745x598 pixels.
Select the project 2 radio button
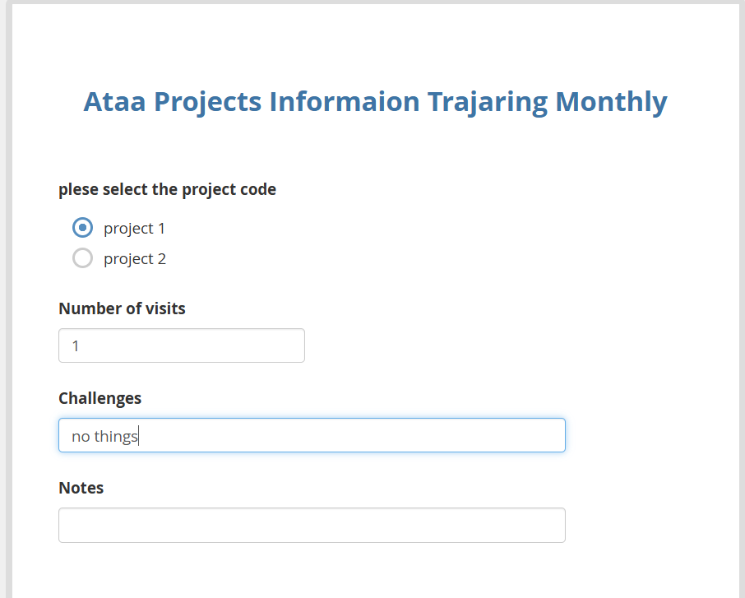pyautogui.click(x=83, y=258)
